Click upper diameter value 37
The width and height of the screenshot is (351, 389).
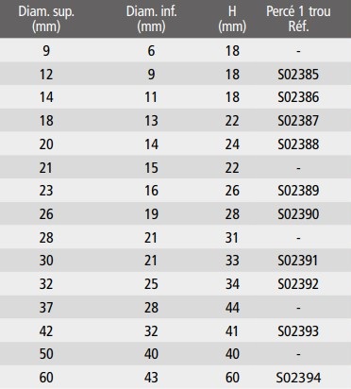point(46,308)
